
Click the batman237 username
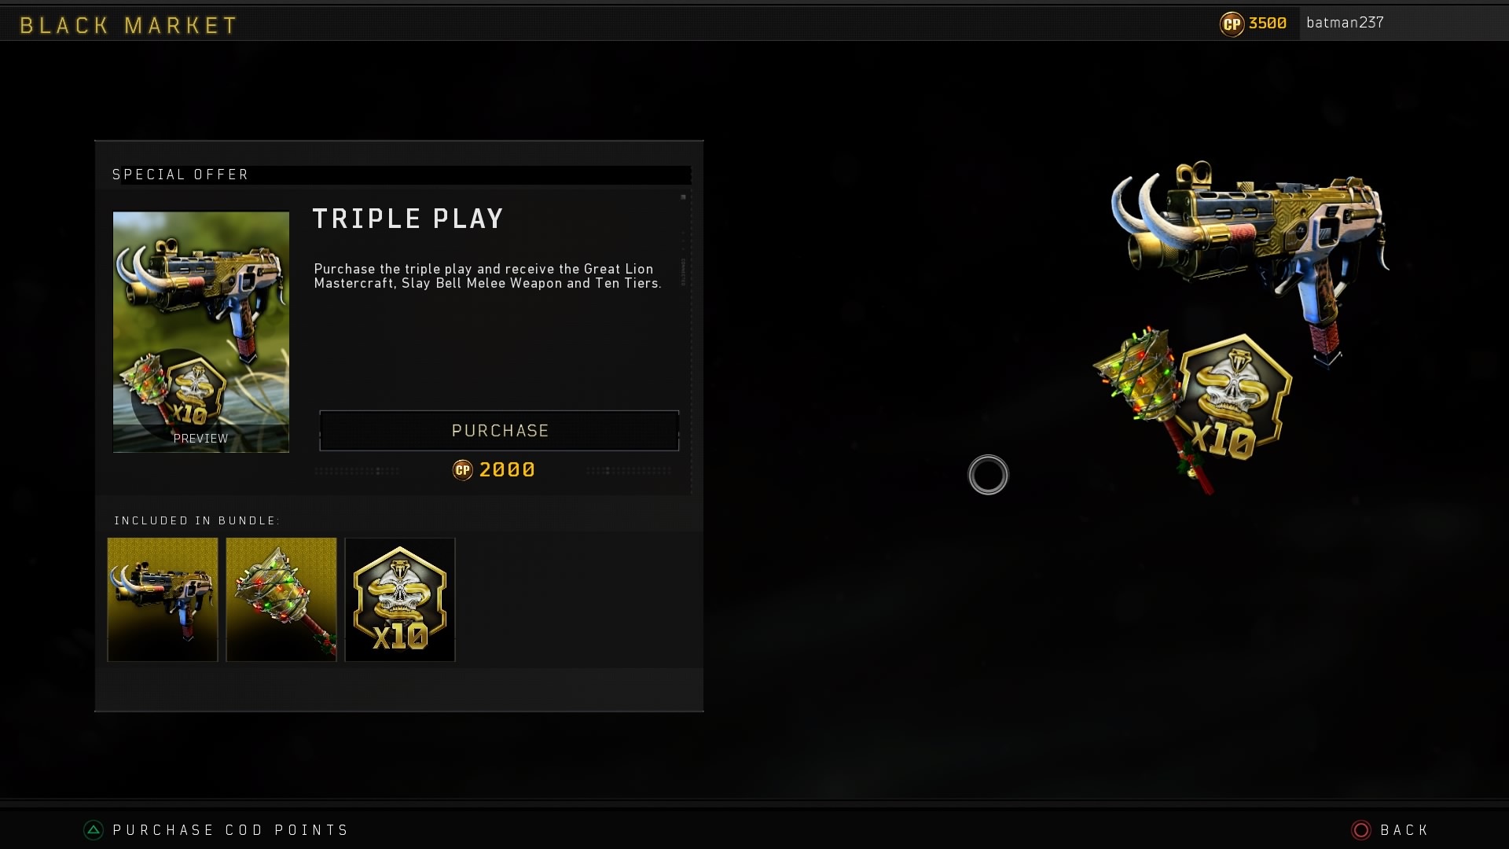tap(1345, 23)
